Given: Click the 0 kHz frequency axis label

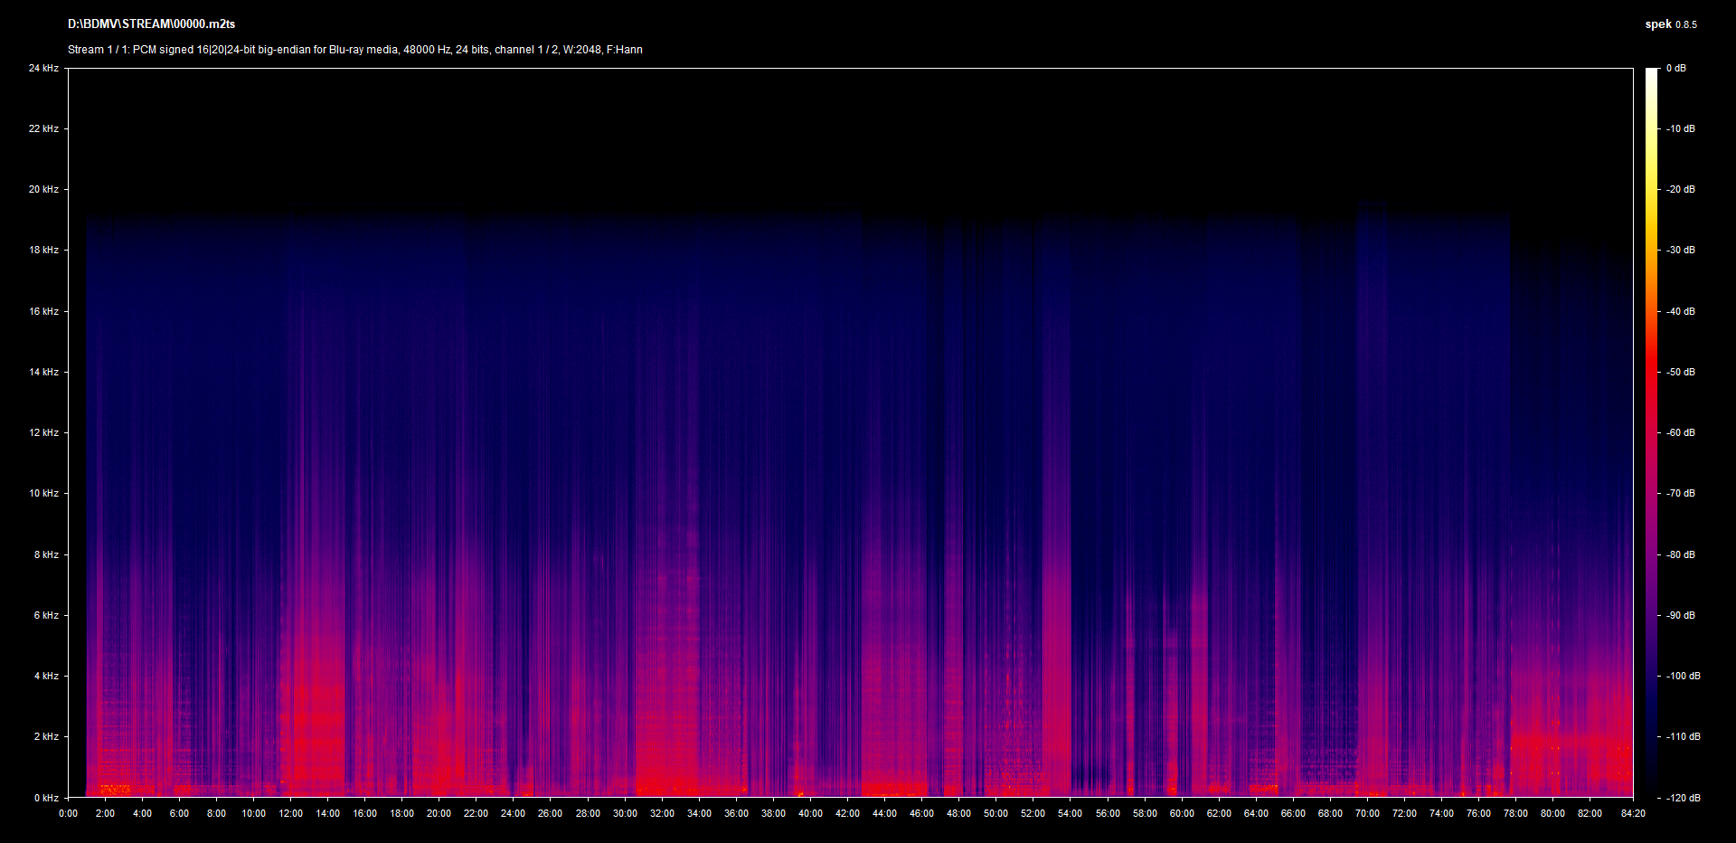Looking at the screenshot, I should (x=46, y=798).
